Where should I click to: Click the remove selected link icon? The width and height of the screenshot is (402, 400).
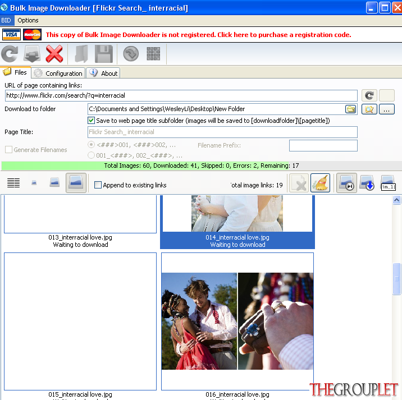point(299,183)
